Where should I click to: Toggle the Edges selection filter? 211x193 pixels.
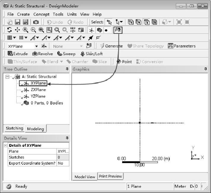[139, 22]
